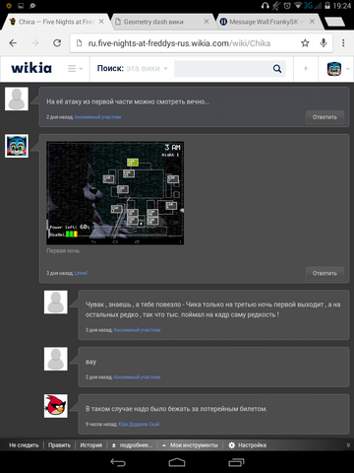Click the magnifier search button
The height and width of the screenshot is (473, 354).
[x=277, y=68]
